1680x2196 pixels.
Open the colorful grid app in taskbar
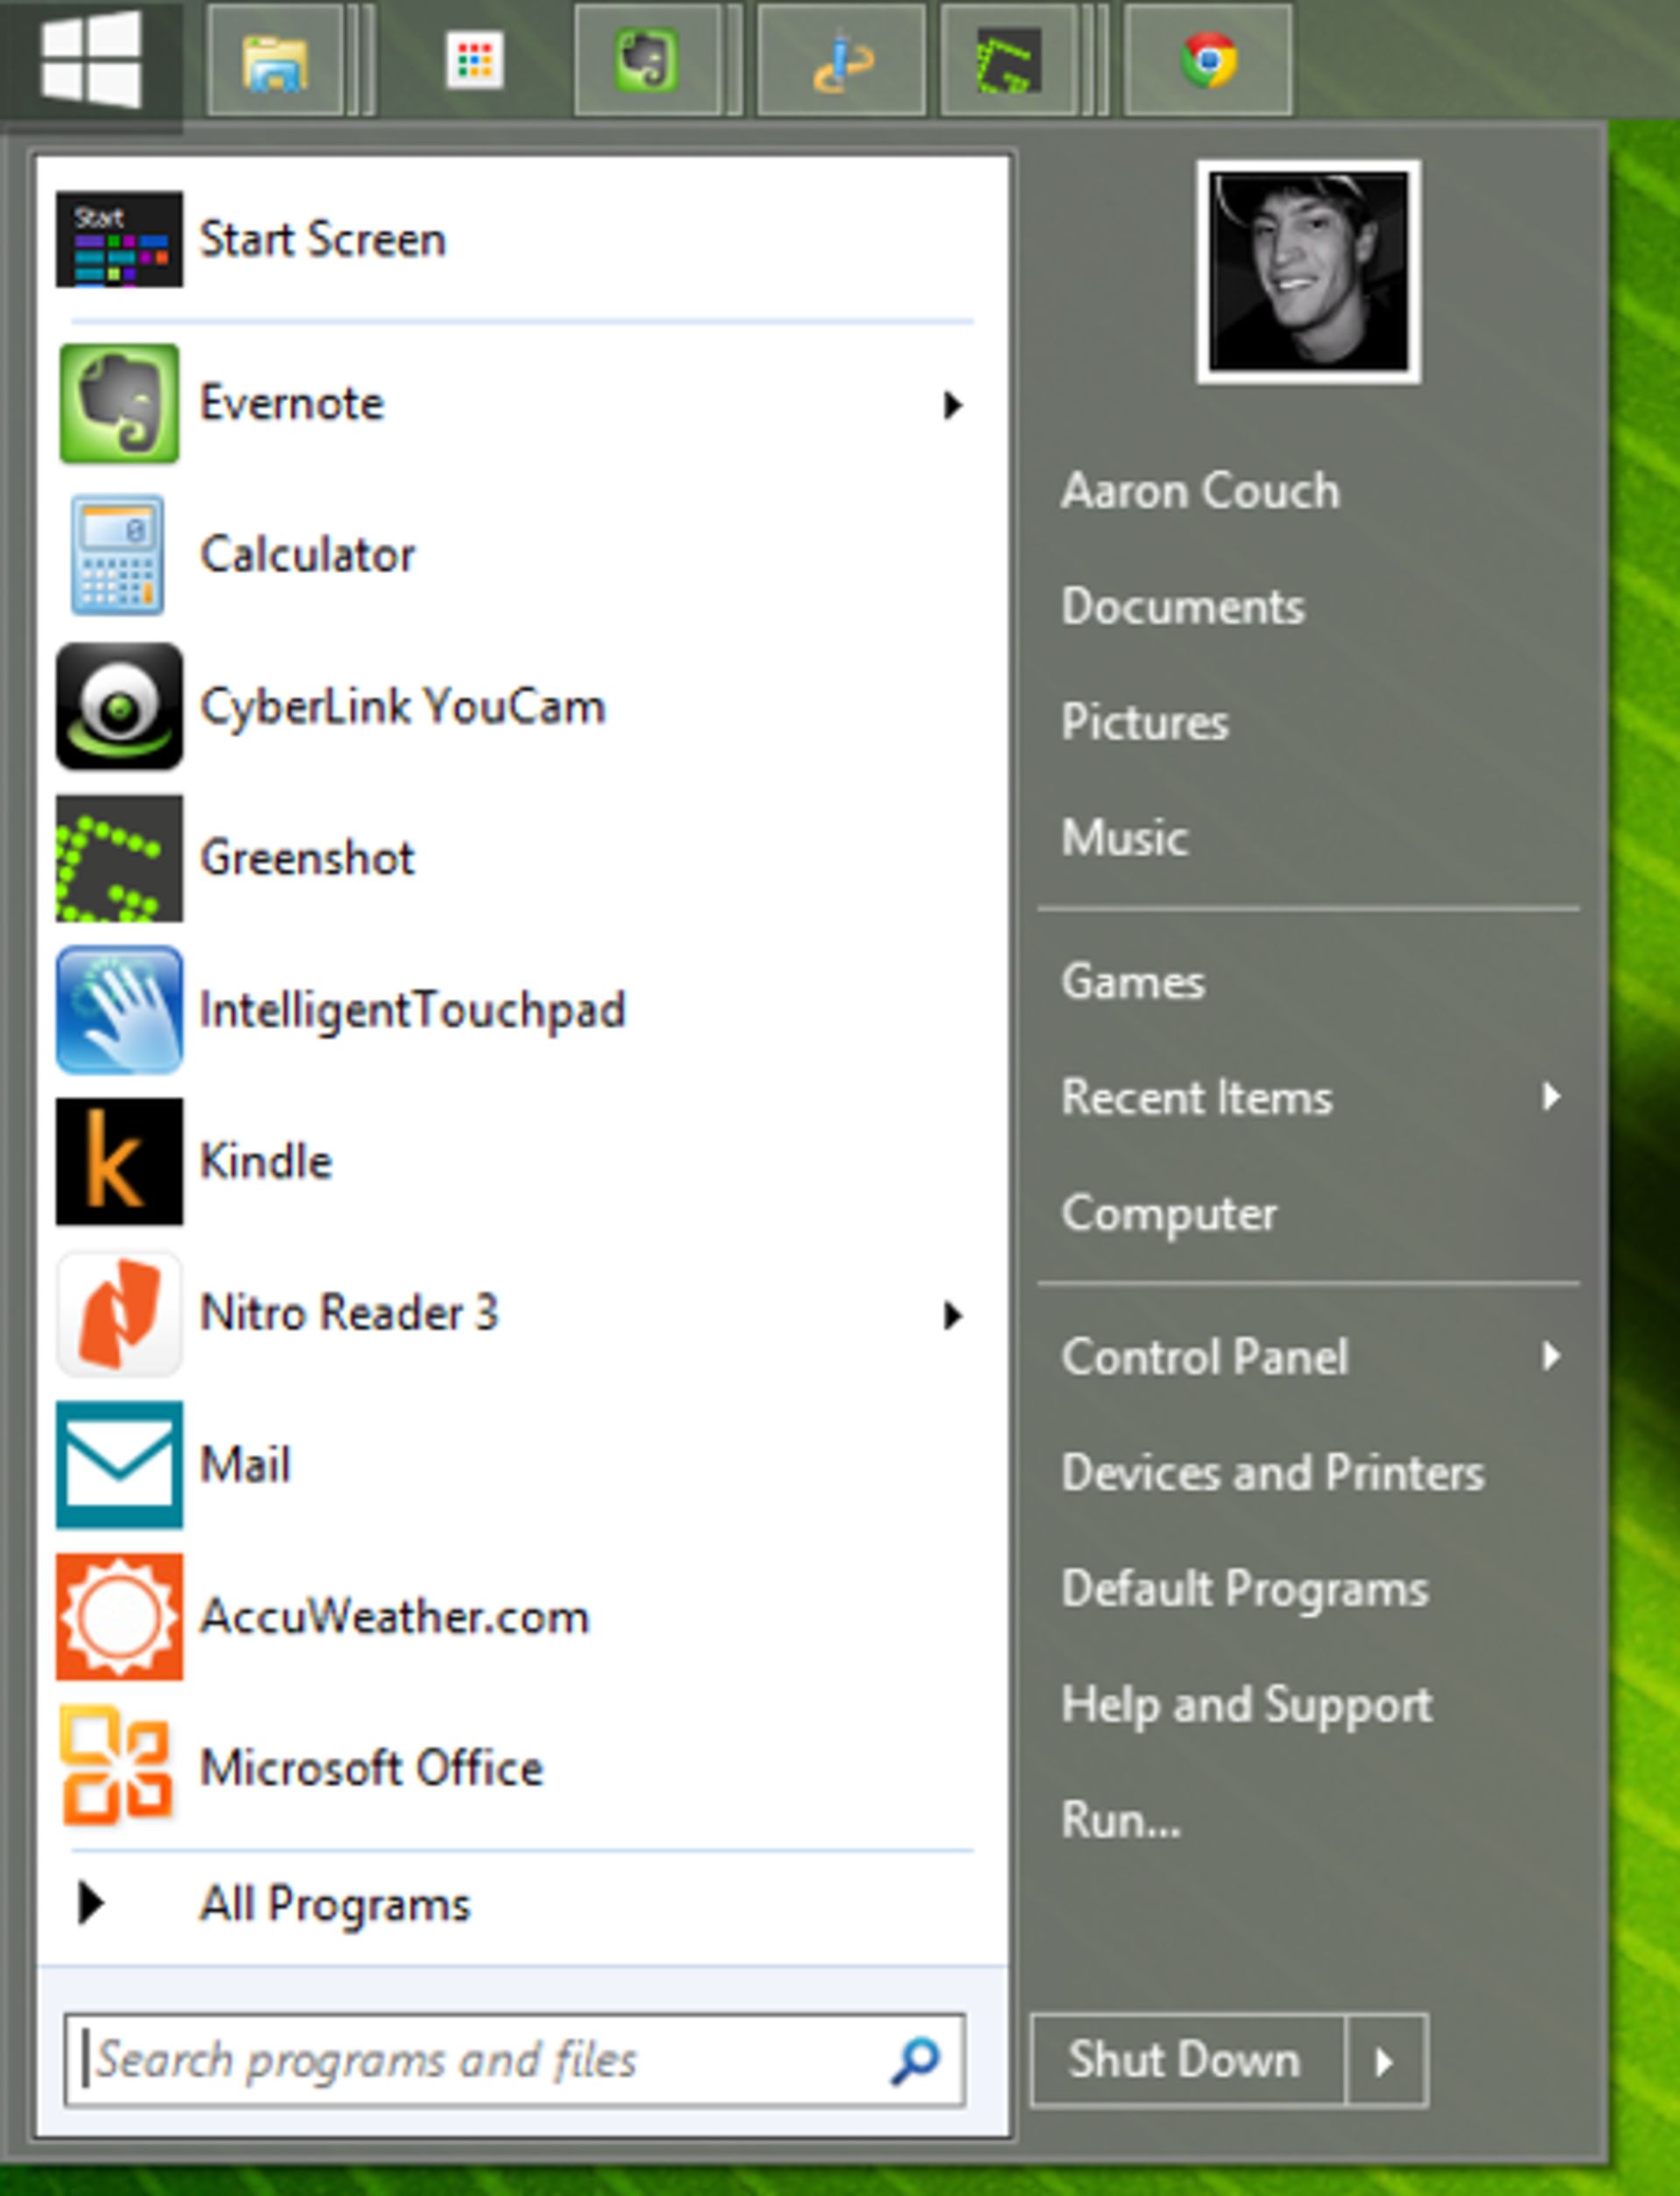point(474,62)
